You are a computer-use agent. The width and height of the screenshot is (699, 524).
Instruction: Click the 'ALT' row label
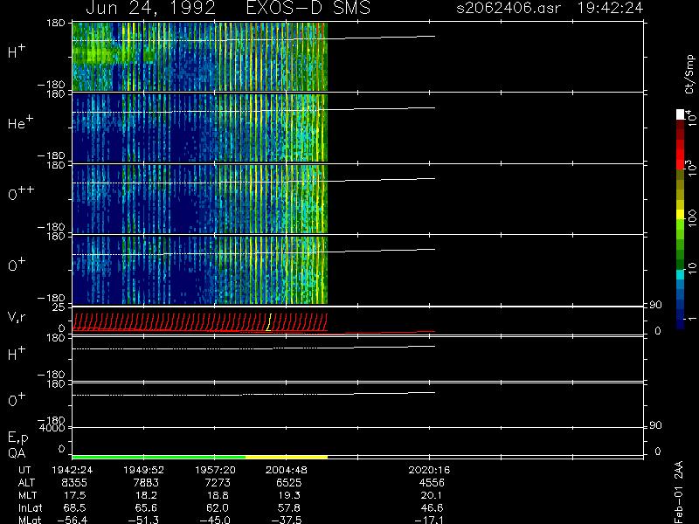pos(26,483)
